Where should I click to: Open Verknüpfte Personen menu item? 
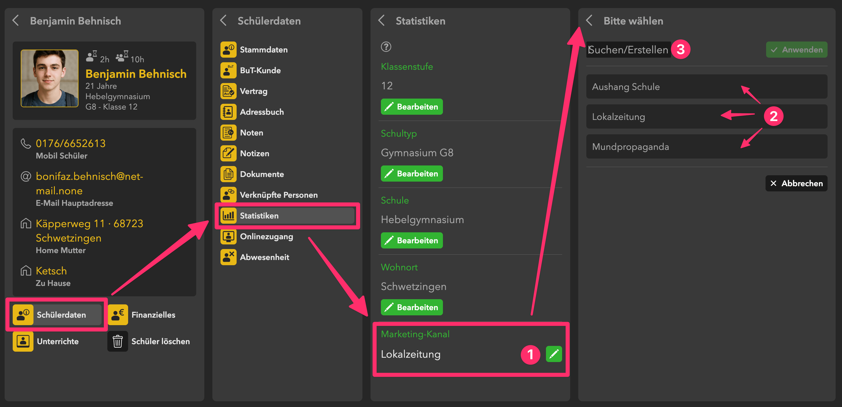tap(278, 195)
